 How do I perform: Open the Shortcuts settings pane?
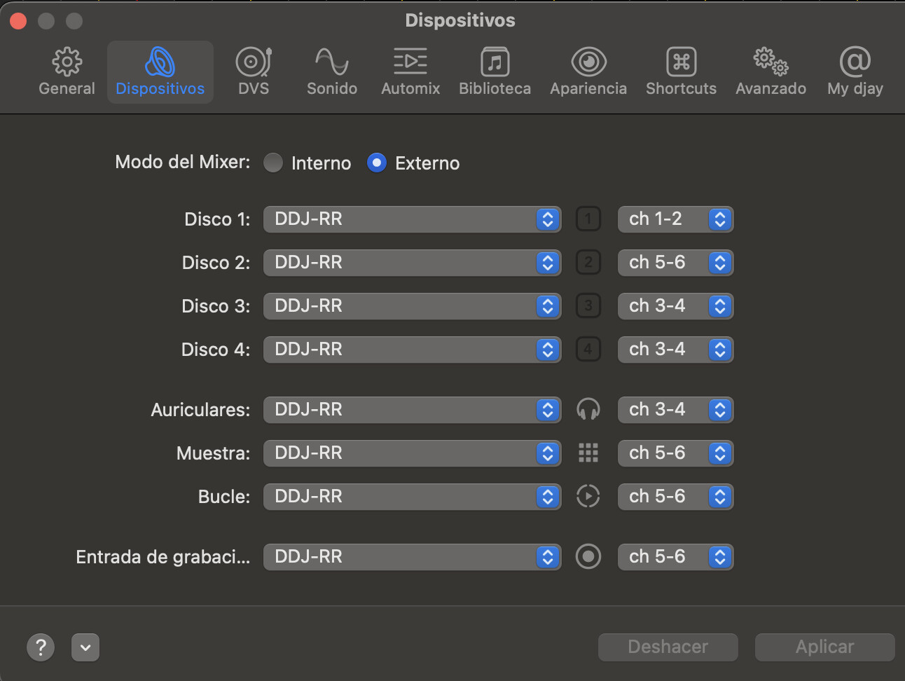pos(681,71)
